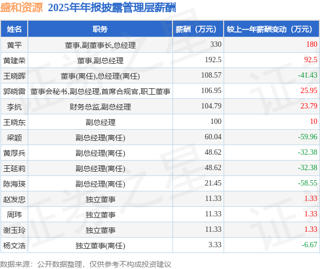Screen dimensions: 320x269
Task: Click the 盛和资源 title text
Action: click(x=21, y=7)
